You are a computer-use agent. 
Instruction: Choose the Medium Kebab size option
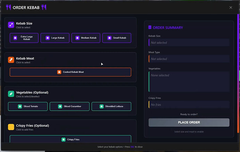pos(86,38)
